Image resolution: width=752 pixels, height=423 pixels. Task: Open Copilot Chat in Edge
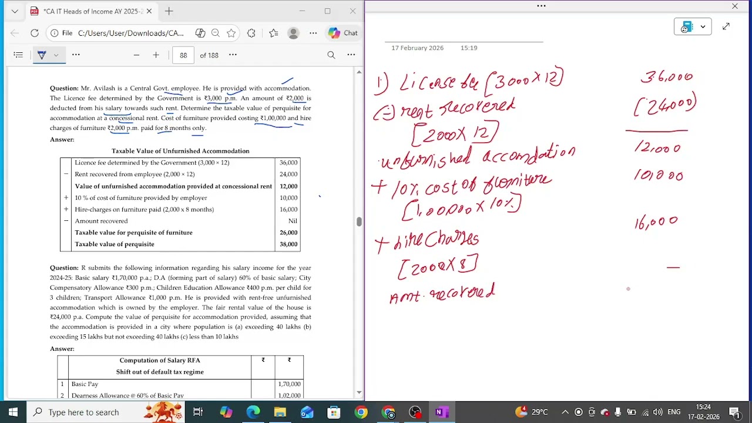pyautogui.click(x=343, y=33)
